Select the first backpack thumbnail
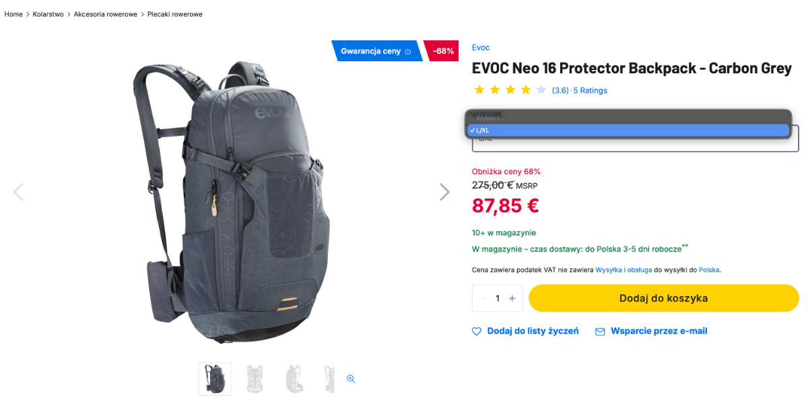808x401 pixels. tap(215, 379)
